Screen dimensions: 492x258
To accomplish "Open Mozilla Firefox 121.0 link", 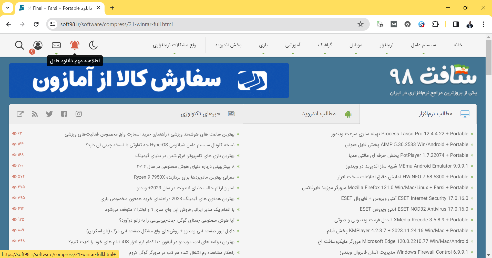I will tap(385, 188).
